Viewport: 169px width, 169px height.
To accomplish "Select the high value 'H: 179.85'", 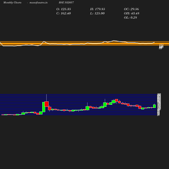I will [97, 9].
